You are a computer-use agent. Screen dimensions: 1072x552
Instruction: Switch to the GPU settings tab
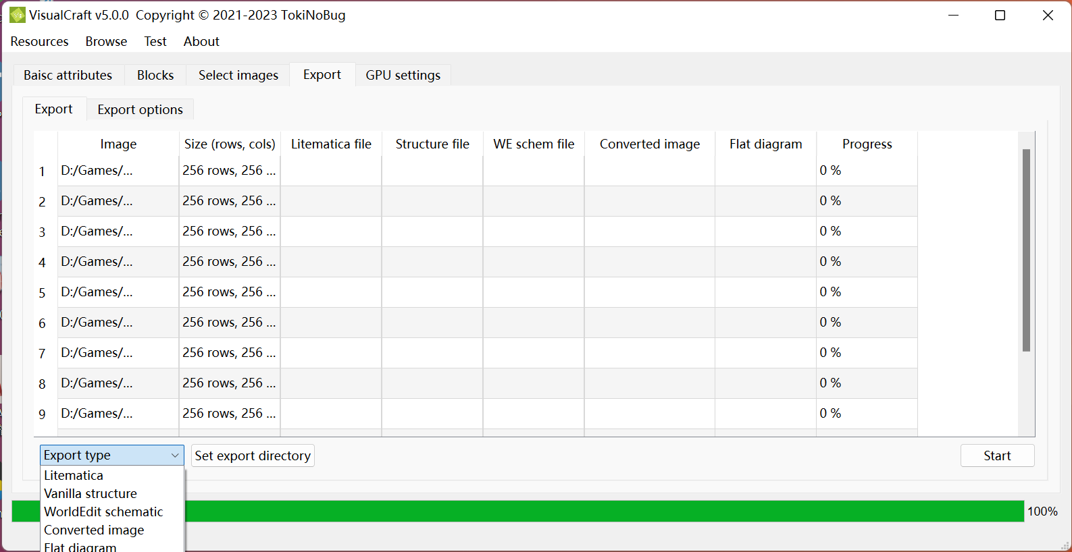tap(403, 76)
